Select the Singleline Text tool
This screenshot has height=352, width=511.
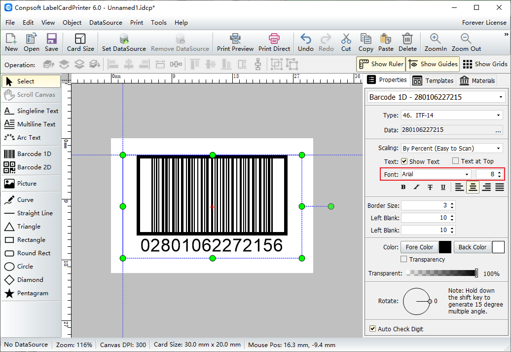pos(31,111)
